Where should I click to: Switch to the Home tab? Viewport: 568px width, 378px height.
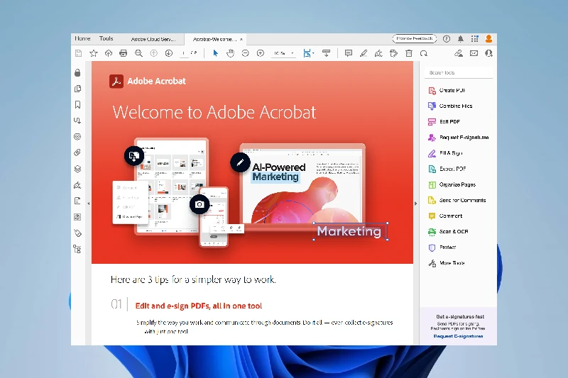[82, 38]
